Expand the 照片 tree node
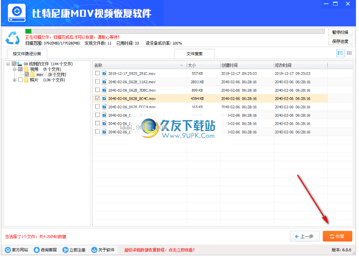Viewport: 359px width, 257px height. 14,80
